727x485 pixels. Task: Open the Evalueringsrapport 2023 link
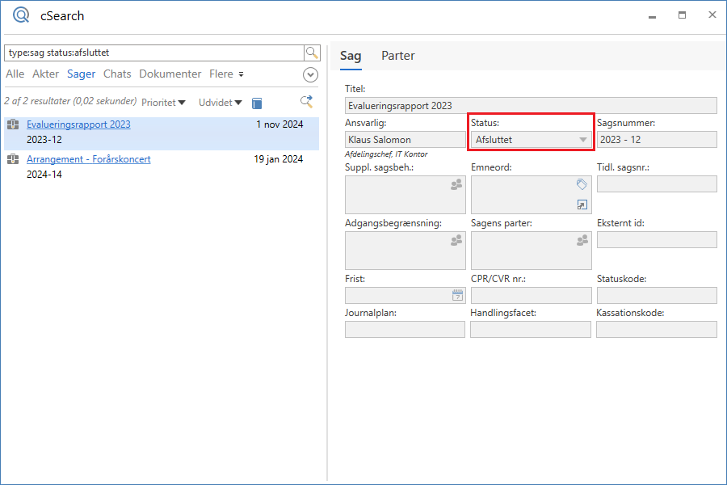[78, 124]
